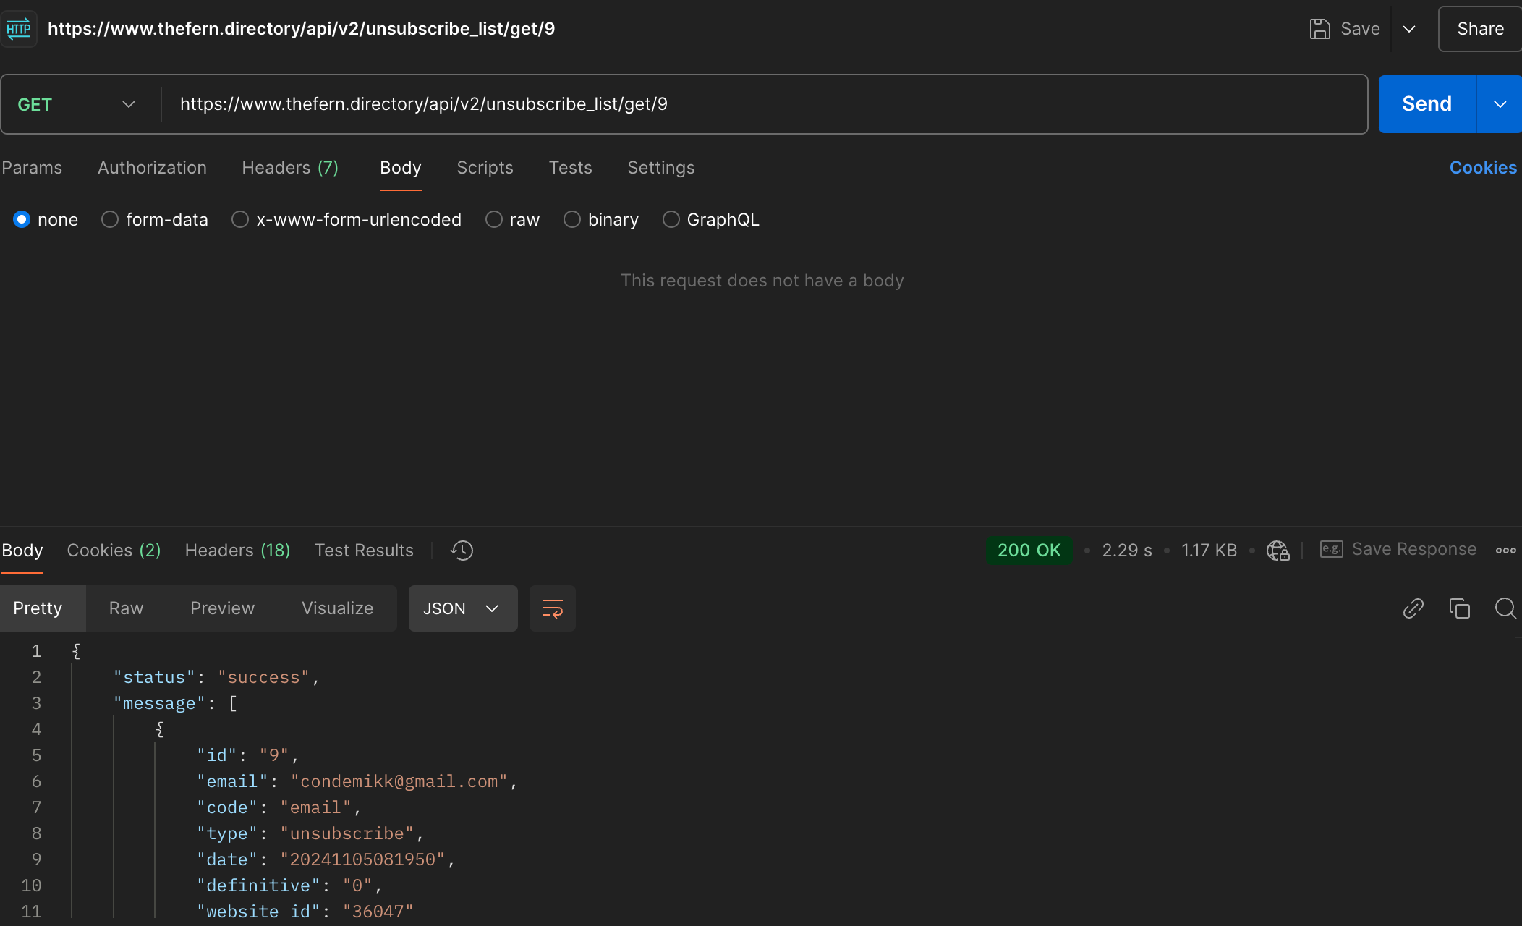Viewport: 1522px width, 926px height.
Task: Expand the JSON format dropdown
Action: [462, 608]
